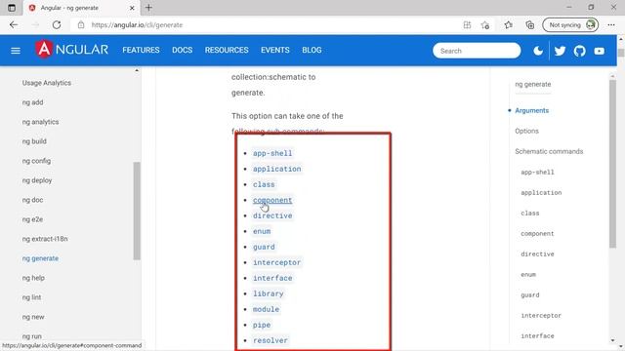Click the pipe sub-command link
The width and height of the screenshot is (625, 351).
coord(262,325)
